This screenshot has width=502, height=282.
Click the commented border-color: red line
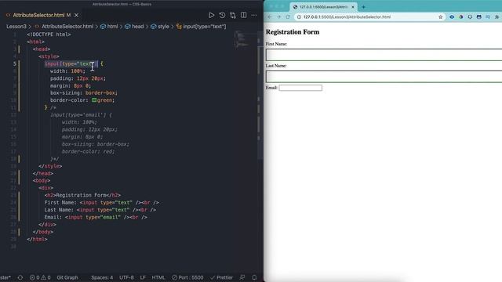(x=88, y=151)
